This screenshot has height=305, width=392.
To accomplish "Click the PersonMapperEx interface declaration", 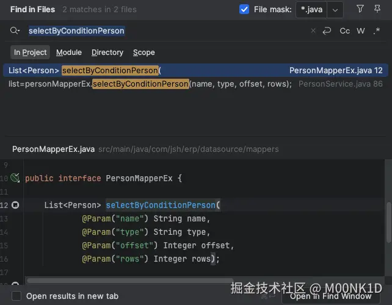I will tap(104, 178).
